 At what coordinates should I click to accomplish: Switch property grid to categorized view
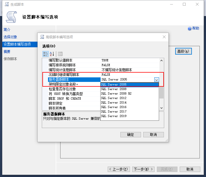point(45,54)
